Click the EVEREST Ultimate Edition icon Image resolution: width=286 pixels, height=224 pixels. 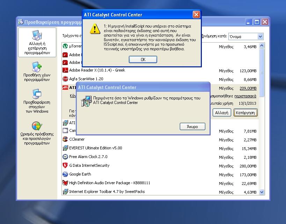(x=65, y=148)
